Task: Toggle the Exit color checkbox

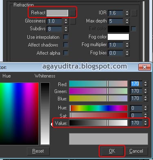Action: (133, 29)
